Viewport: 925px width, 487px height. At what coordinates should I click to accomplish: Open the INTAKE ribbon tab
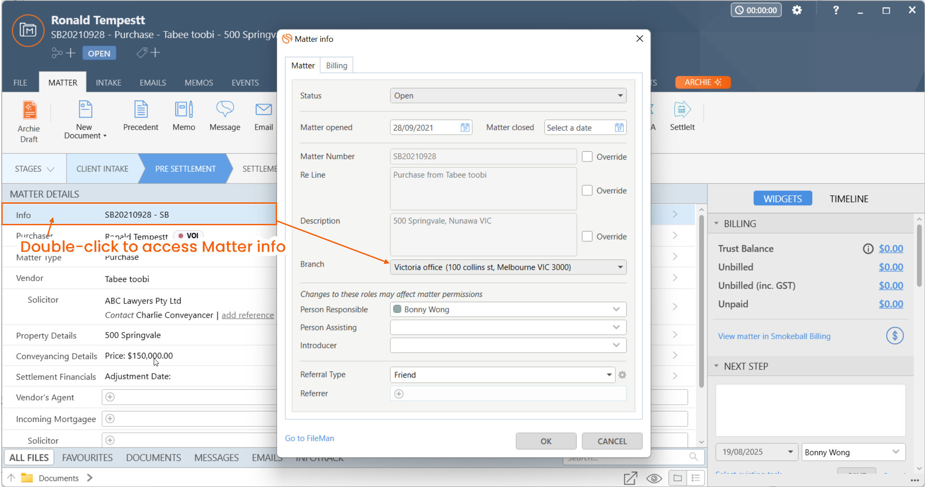[x=108, y=83]
